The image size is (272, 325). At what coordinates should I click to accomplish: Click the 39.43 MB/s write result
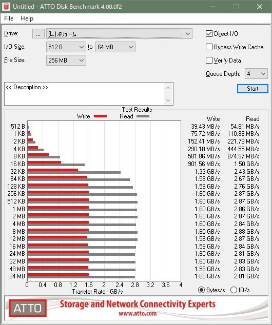click(205, 127)
